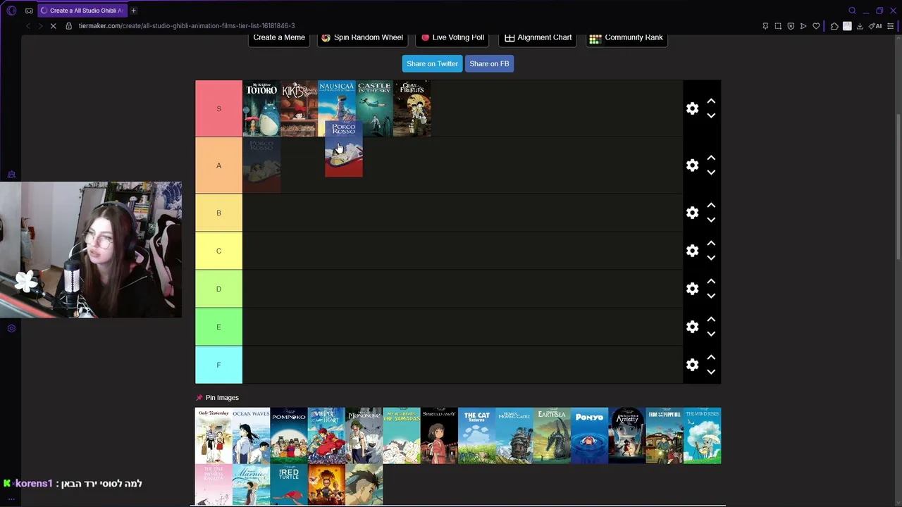Image resolution: width=902 pixels, height=507 pixels.
Task: Open a new browser tab
Action: pyautogui.click(x=133, y=11)
